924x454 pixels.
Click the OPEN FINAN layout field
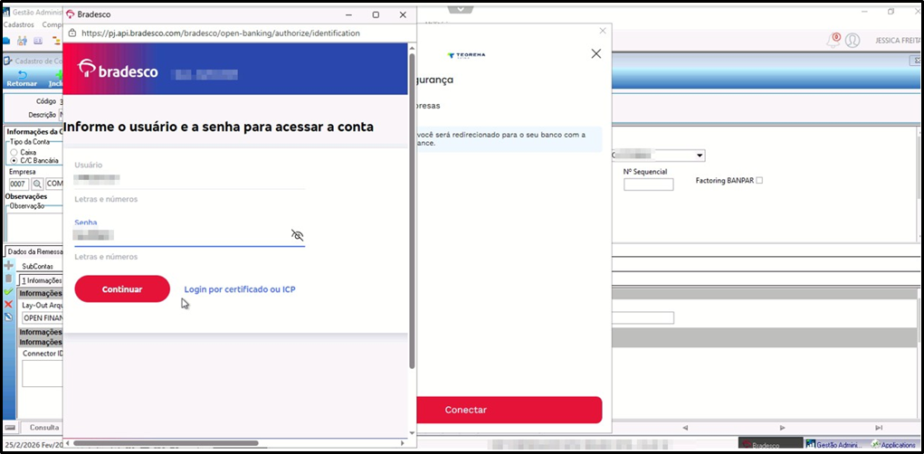[42, 318]
